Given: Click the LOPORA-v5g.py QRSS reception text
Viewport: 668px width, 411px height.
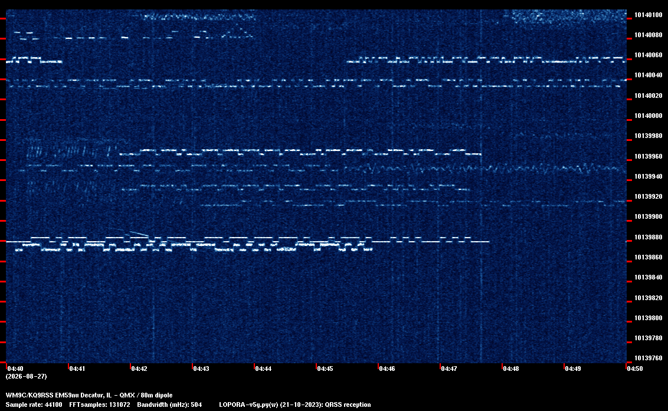Looking at the screenshot, I should point(295,405).
